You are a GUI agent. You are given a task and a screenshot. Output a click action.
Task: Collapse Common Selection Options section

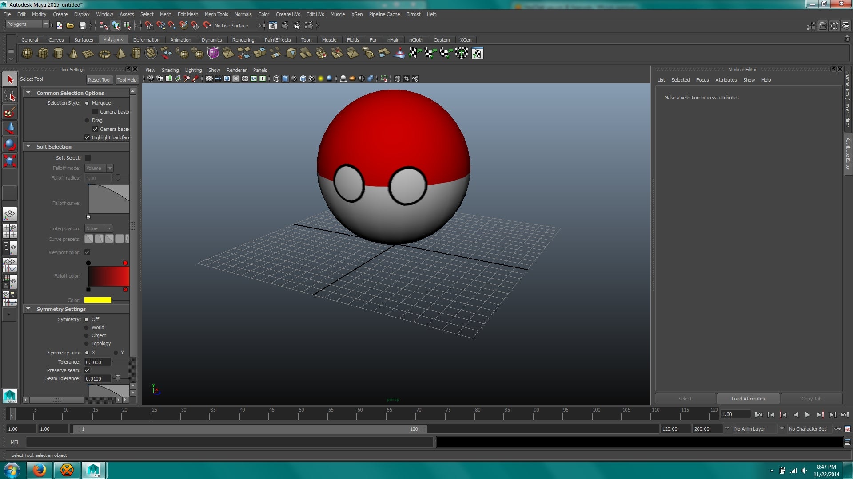coord(28,93)
